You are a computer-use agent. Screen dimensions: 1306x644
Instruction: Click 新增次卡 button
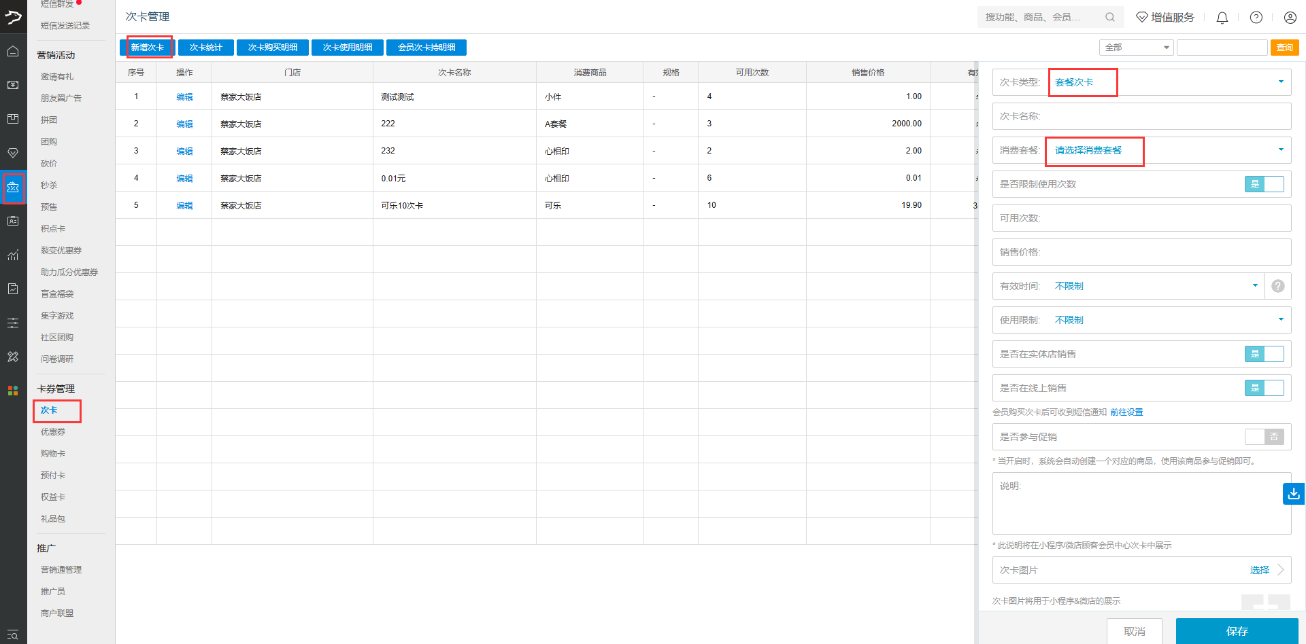coord(148,48)
